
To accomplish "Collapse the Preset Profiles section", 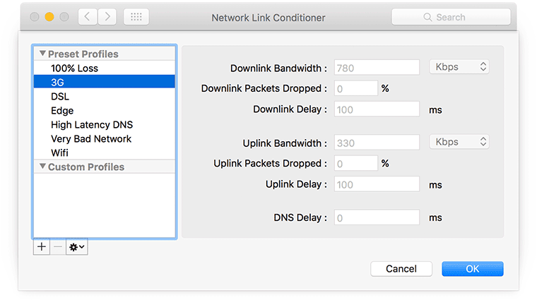I will pos(42,54).
